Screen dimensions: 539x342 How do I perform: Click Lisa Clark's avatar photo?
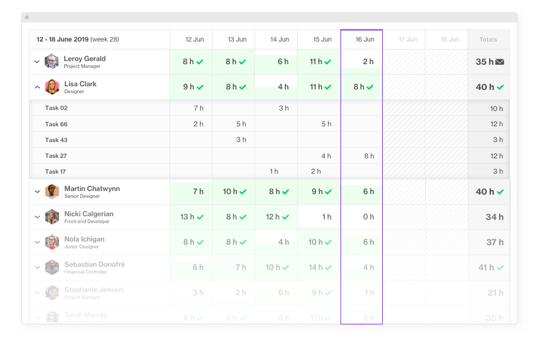coord(52,87)
